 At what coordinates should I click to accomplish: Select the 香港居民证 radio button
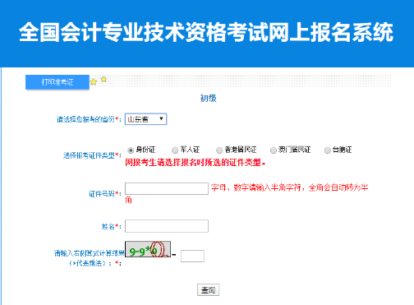click(x=219, y=150)
